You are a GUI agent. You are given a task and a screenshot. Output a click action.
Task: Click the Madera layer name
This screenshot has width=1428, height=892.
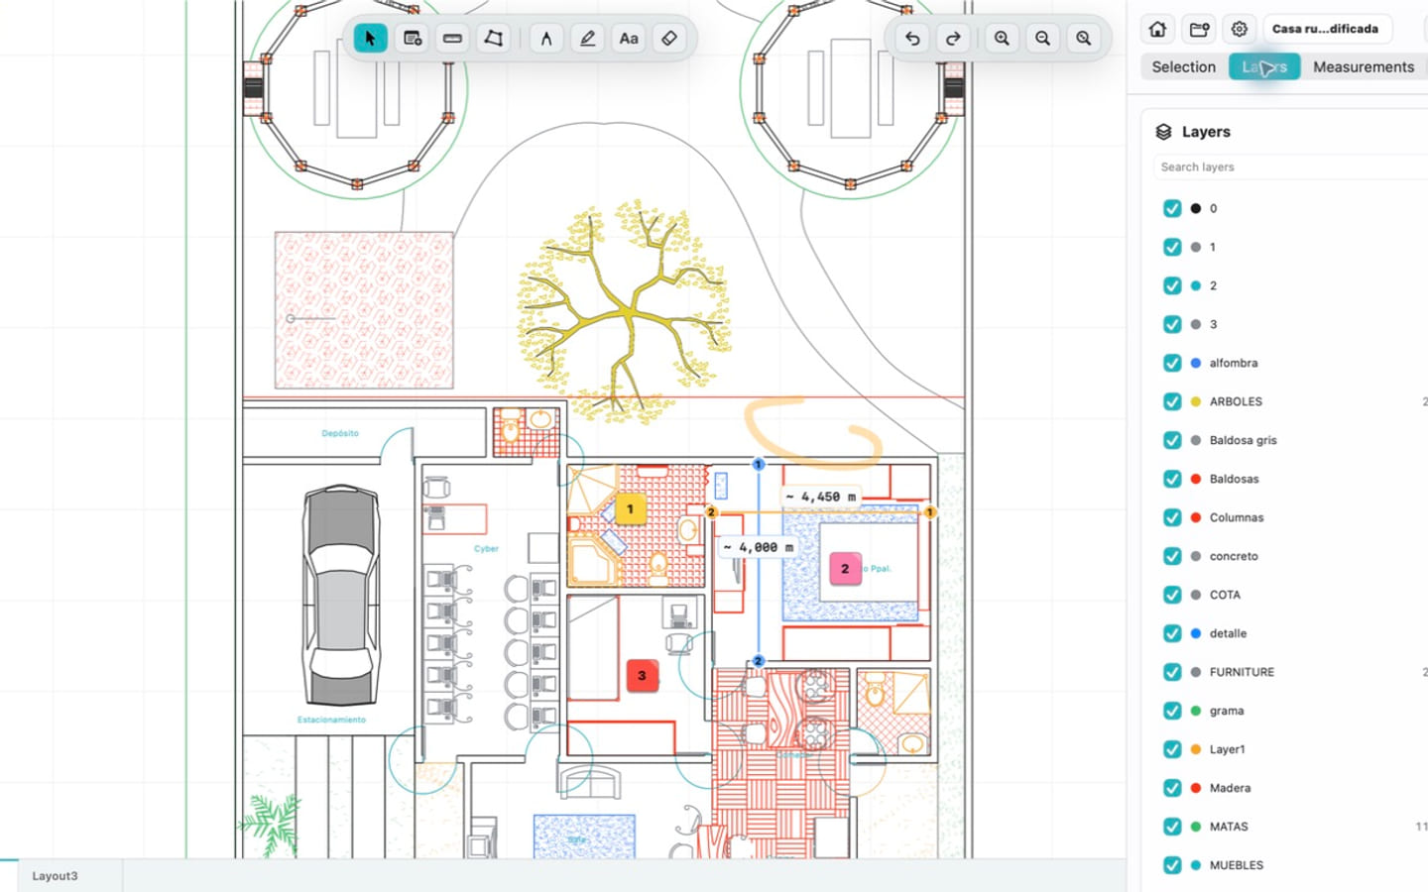(1230, 788)
